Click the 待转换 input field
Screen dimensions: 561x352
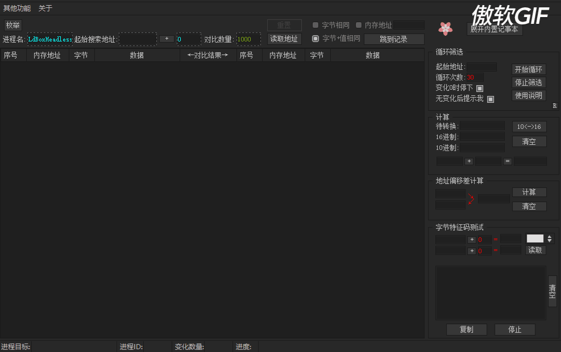pos(483,126)
